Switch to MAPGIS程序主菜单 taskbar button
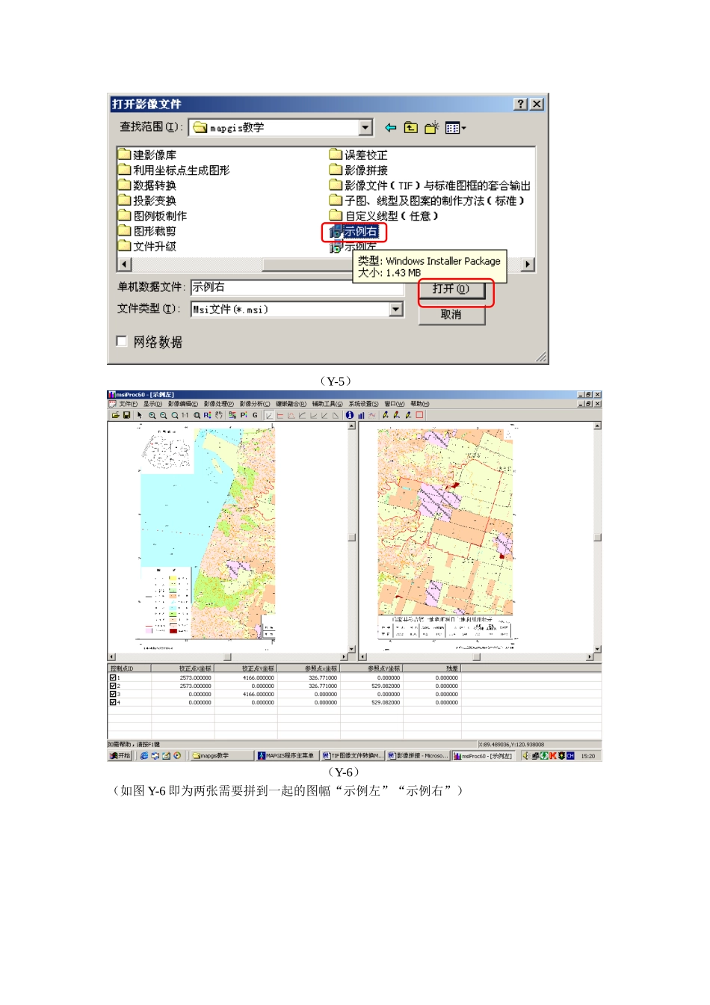This screenshot has height=1005, width=710. (x=286, y=756)
